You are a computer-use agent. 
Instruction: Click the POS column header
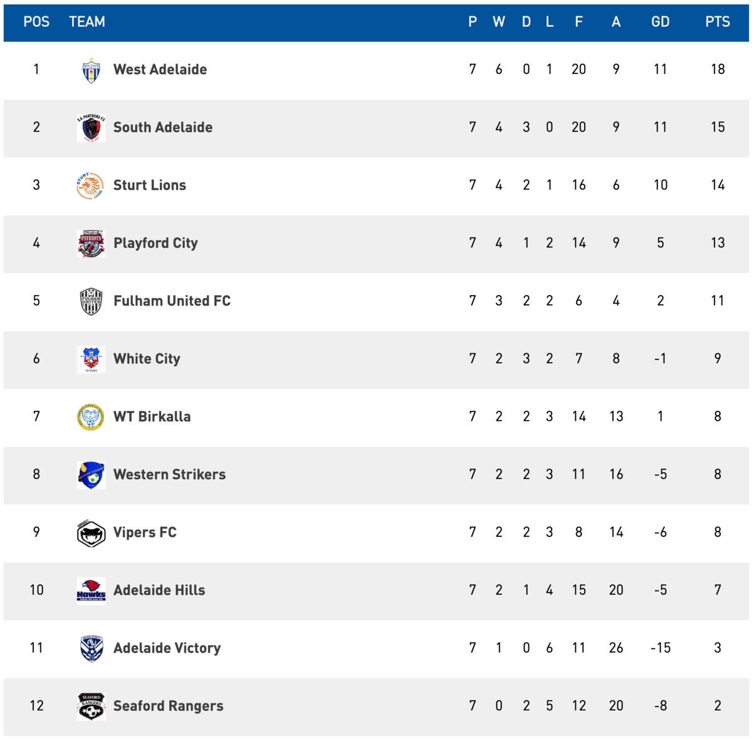coord(36,22)
